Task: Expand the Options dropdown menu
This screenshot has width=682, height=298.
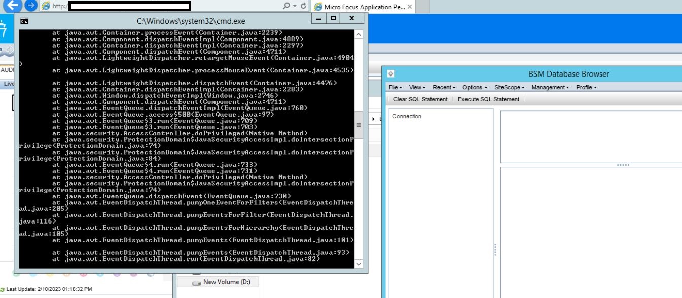Action: tap(475, 87)
